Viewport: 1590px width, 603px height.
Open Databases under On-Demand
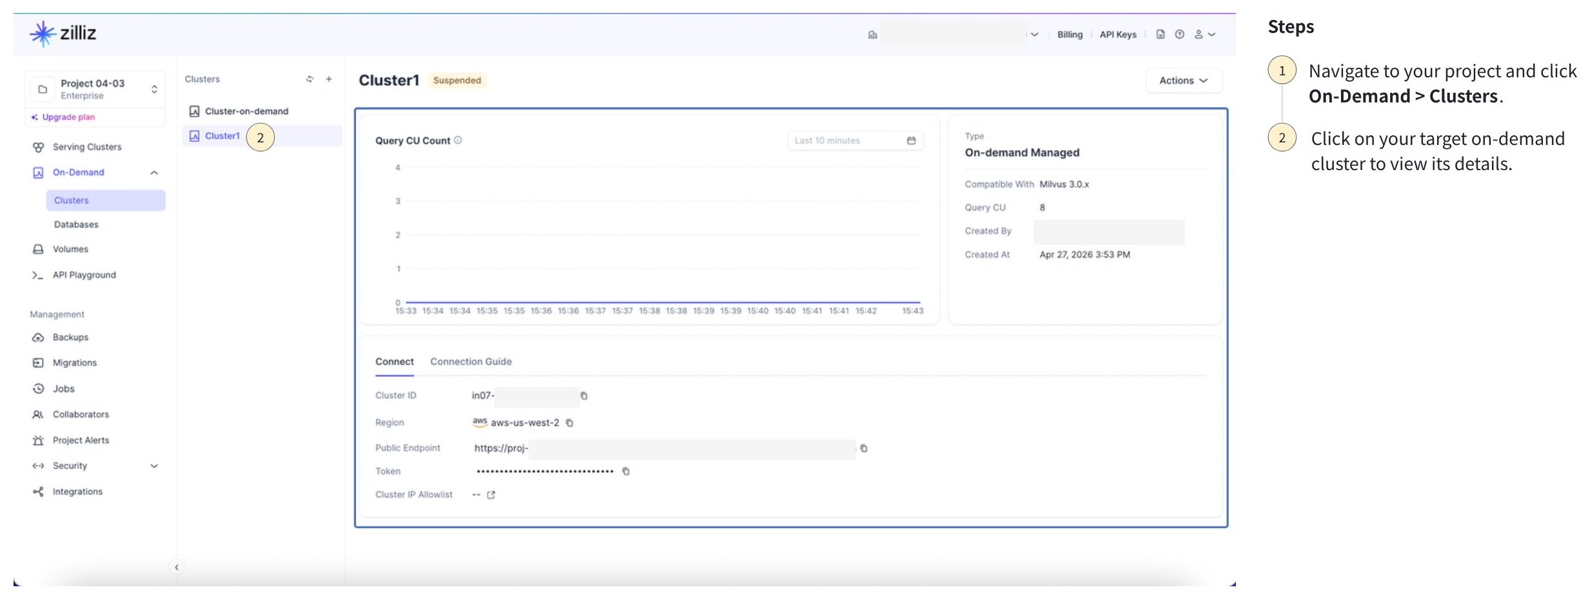pos(76,225)
